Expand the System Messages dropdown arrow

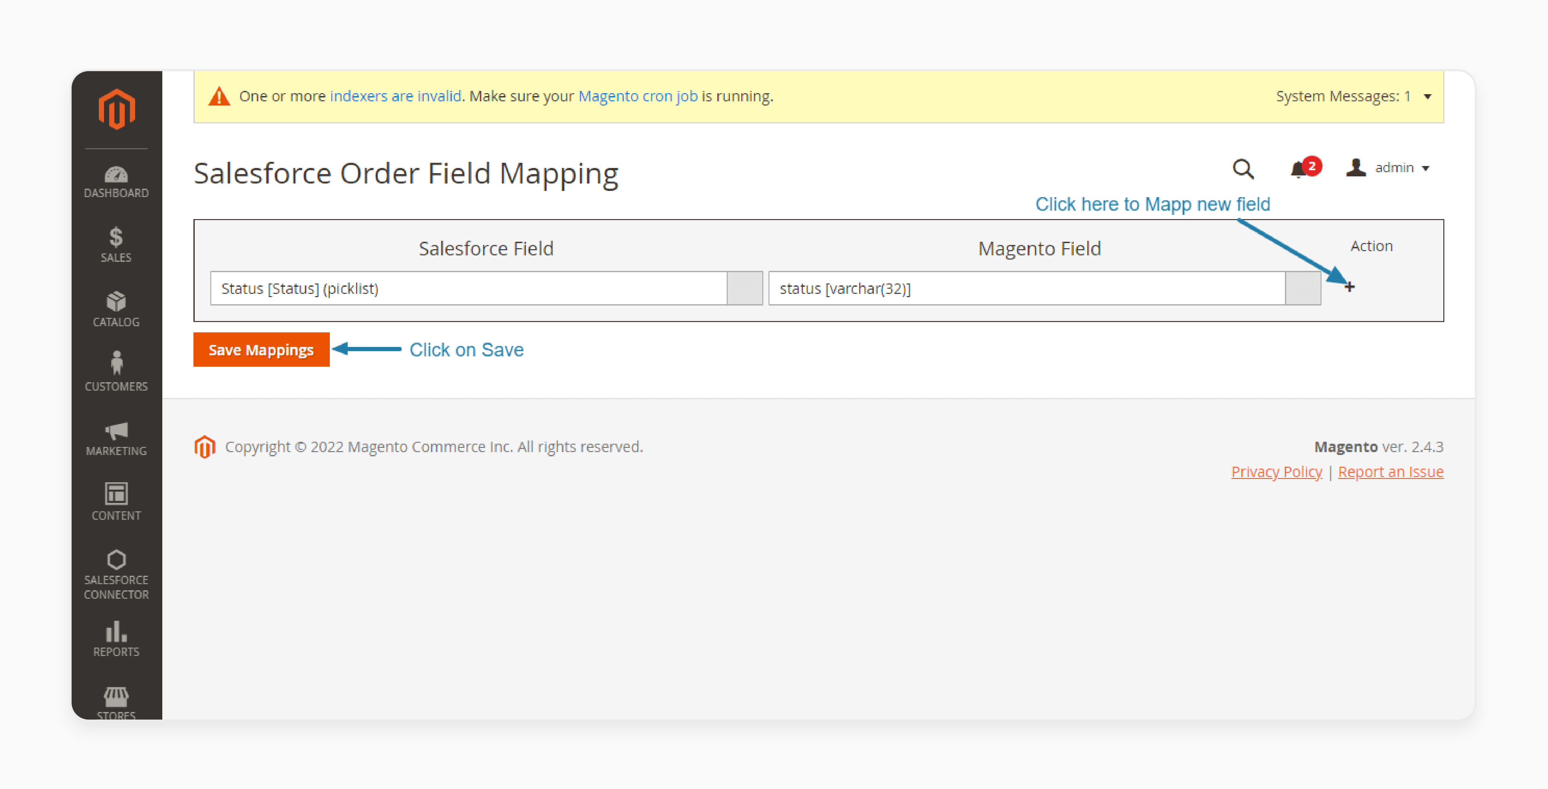1427,97
